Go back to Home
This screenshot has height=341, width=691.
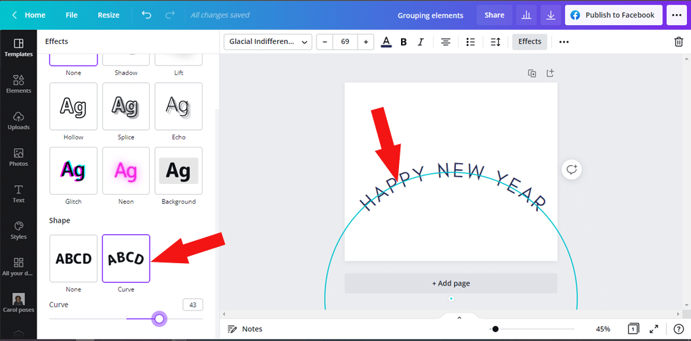click(x=28, y=15)
